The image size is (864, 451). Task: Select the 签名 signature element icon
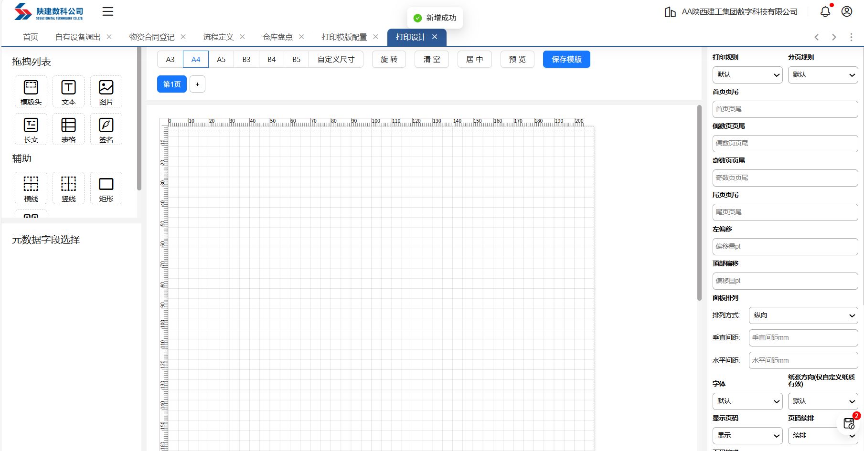106,129
